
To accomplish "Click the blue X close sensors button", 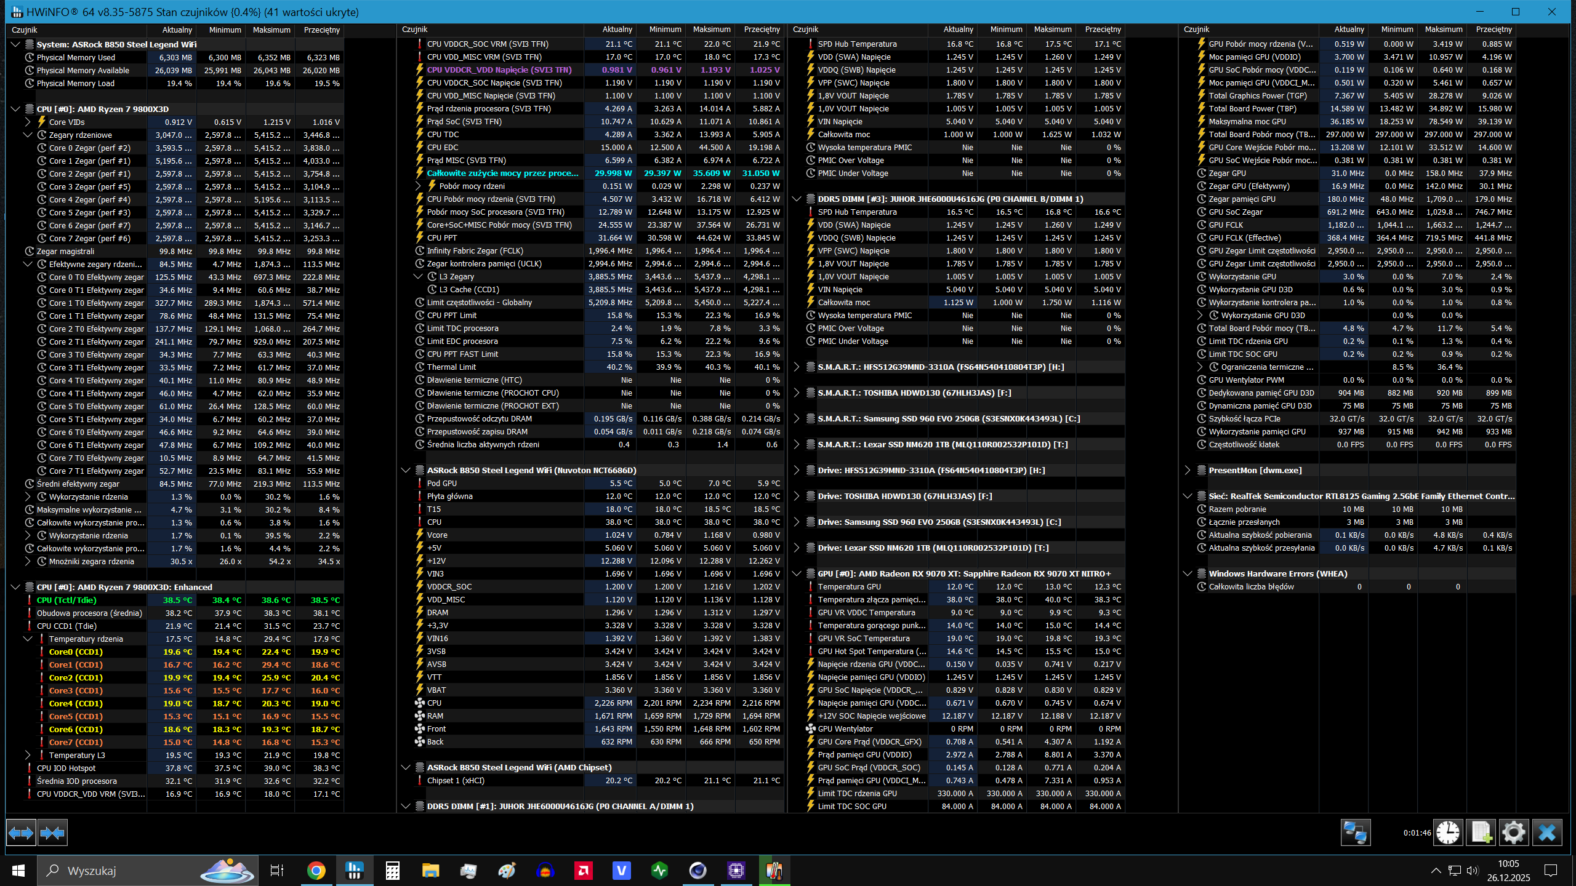I will coord(1546,832).
